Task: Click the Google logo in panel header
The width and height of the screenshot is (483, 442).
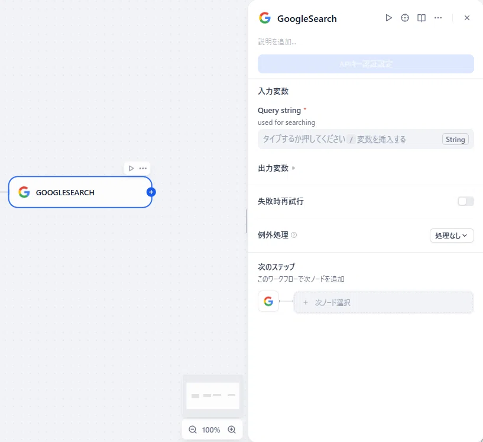Action: pos(265,18)
